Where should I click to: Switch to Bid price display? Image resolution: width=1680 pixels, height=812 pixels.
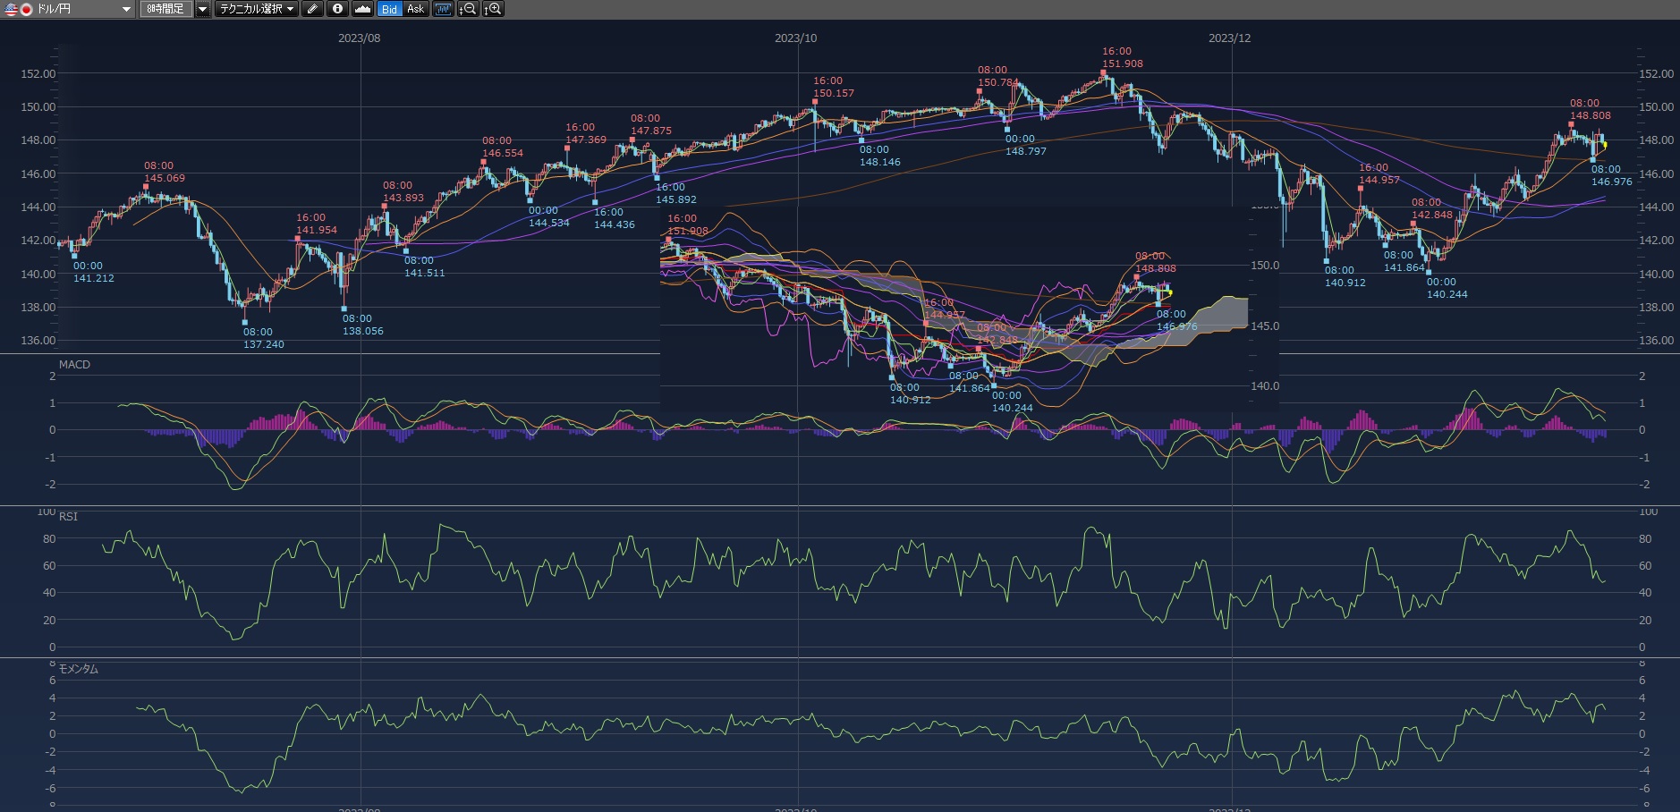pyautogui.click(x=389, y=9)
